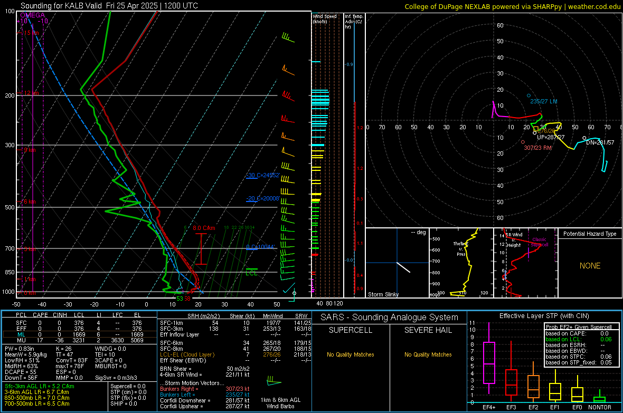Select the '850-500mb LR = 7.0 C/km' line
Screen dimensions: 623x413
pos(37,398)
